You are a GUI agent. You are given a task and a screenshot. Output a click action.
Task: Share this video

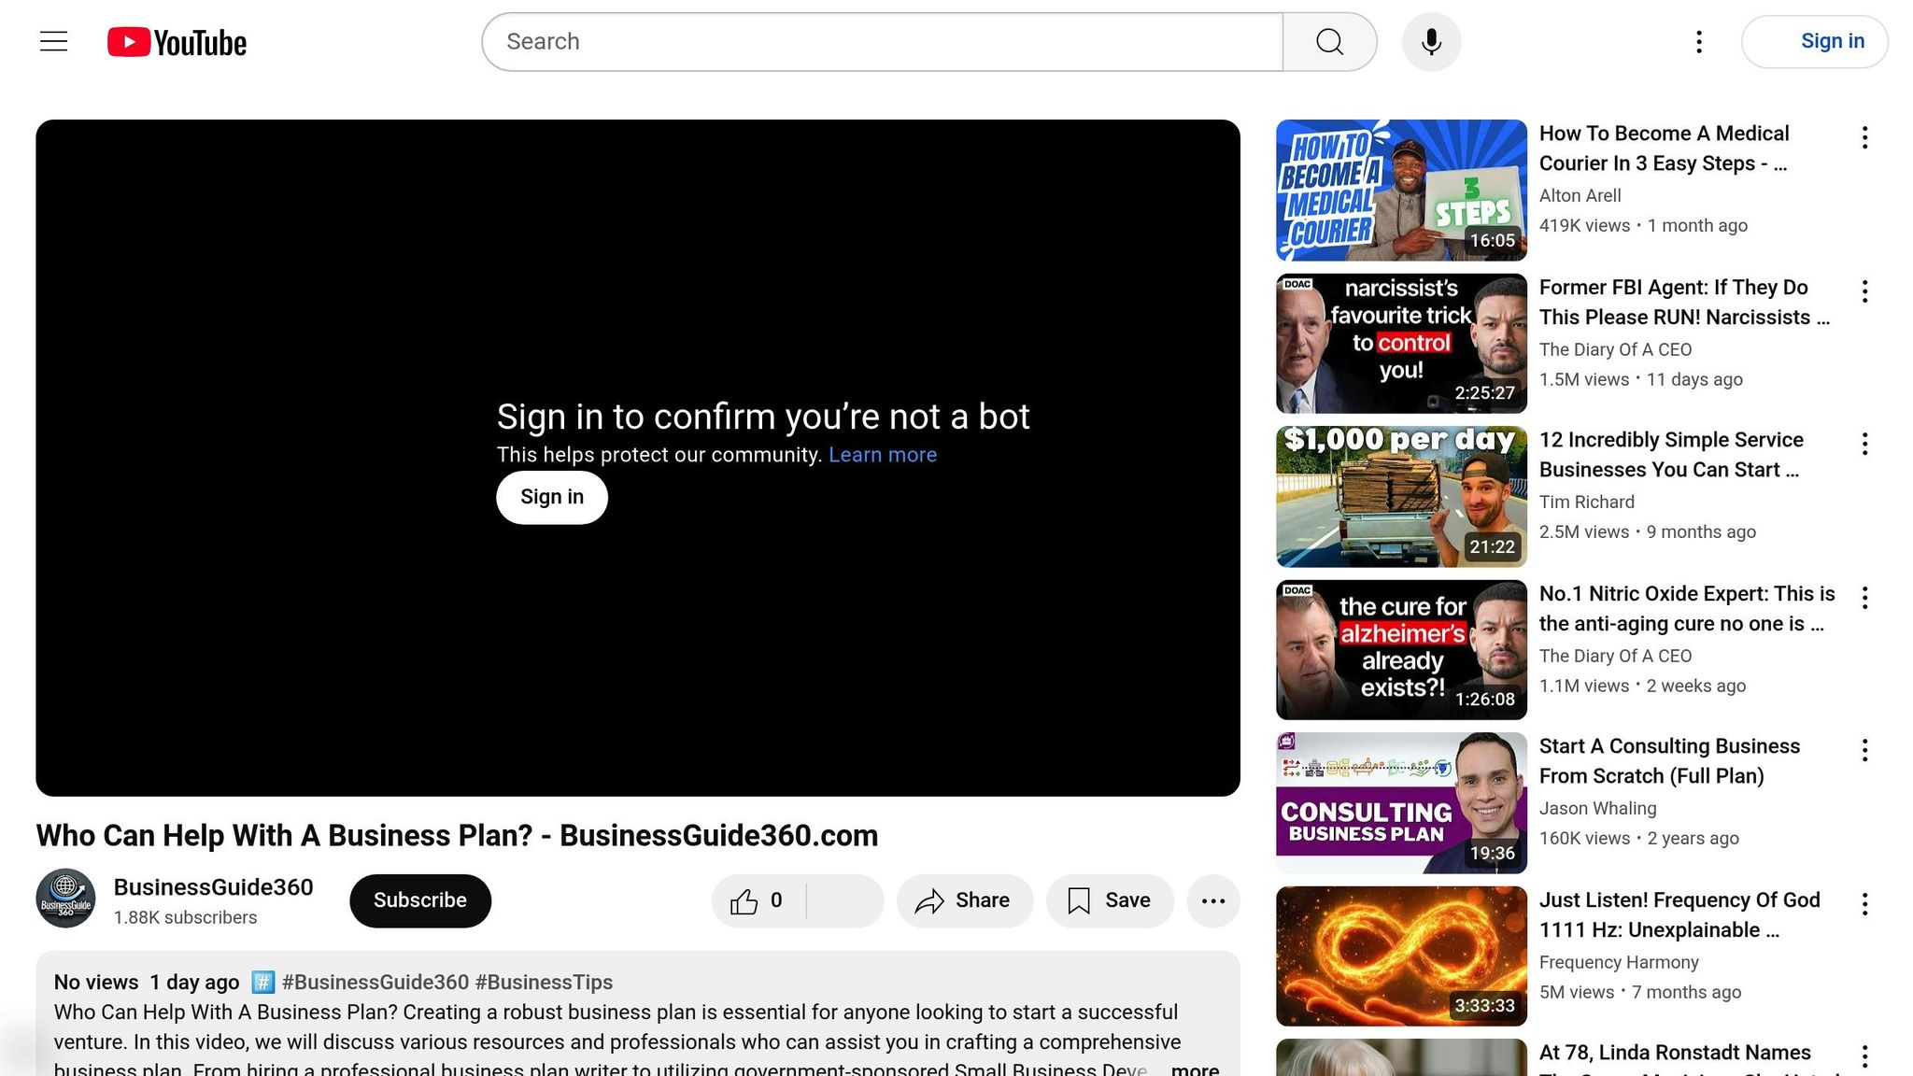tap(965, 900)
